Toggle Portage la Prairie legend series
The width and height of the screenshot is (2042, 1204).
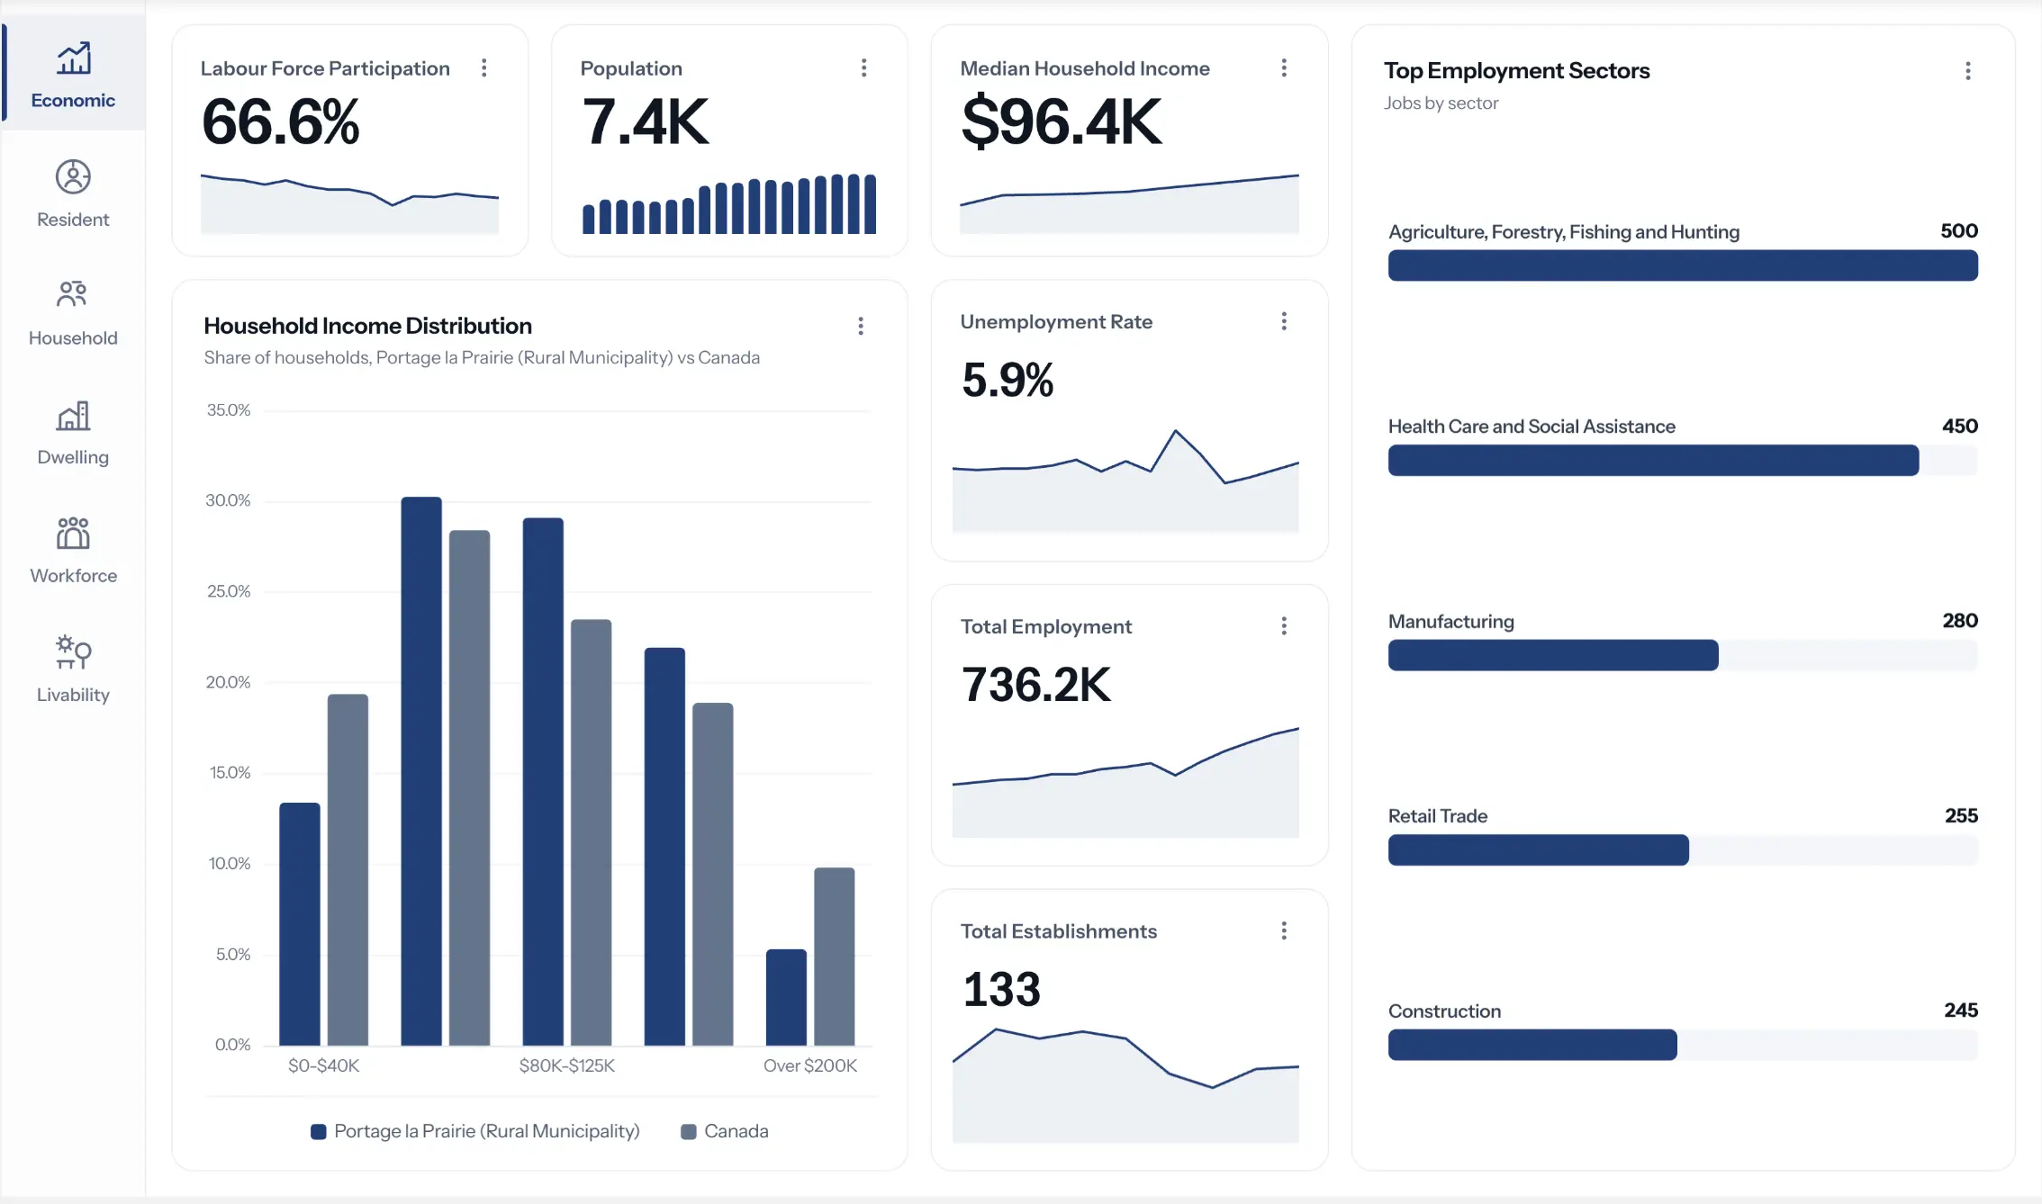click(x=475, y=1131)
